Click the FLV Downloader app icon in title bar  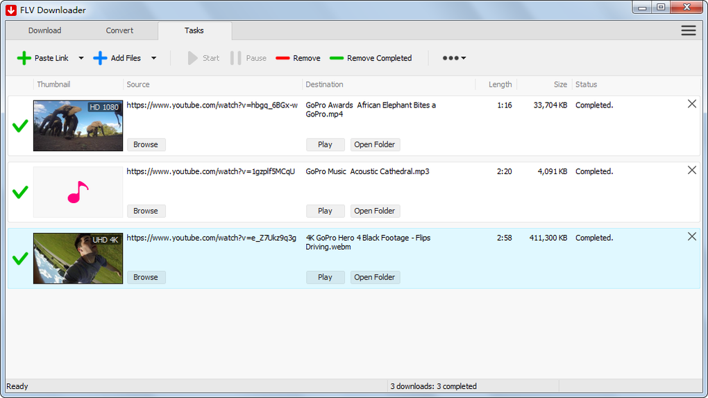(11, 10)
